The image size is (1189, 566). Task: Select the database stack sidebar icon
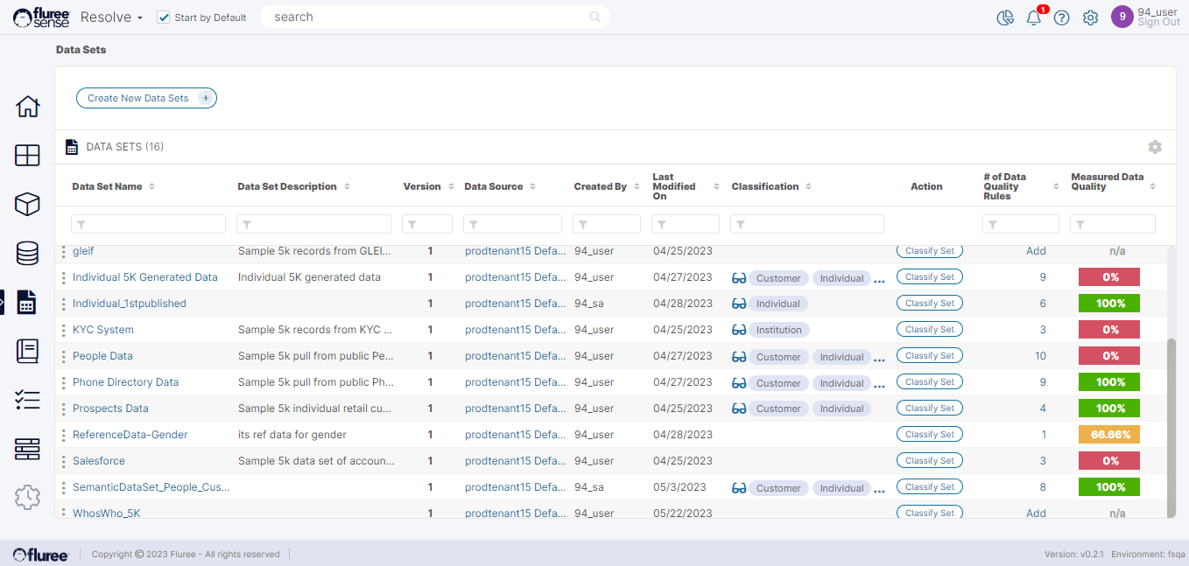point(27,253)
